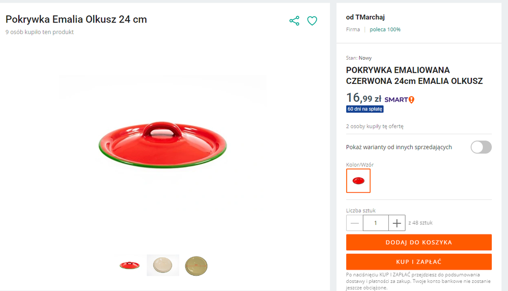The height and width of the screenshot is (291, 508).
Task: Add item to cart with DODAJ DO KOSZYKA
Action: pos(418,242)
